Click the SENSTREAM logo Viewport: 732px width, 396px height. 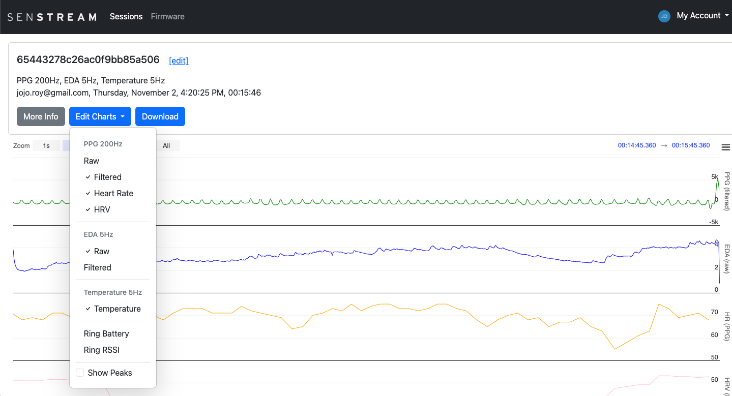coord(52,17)
